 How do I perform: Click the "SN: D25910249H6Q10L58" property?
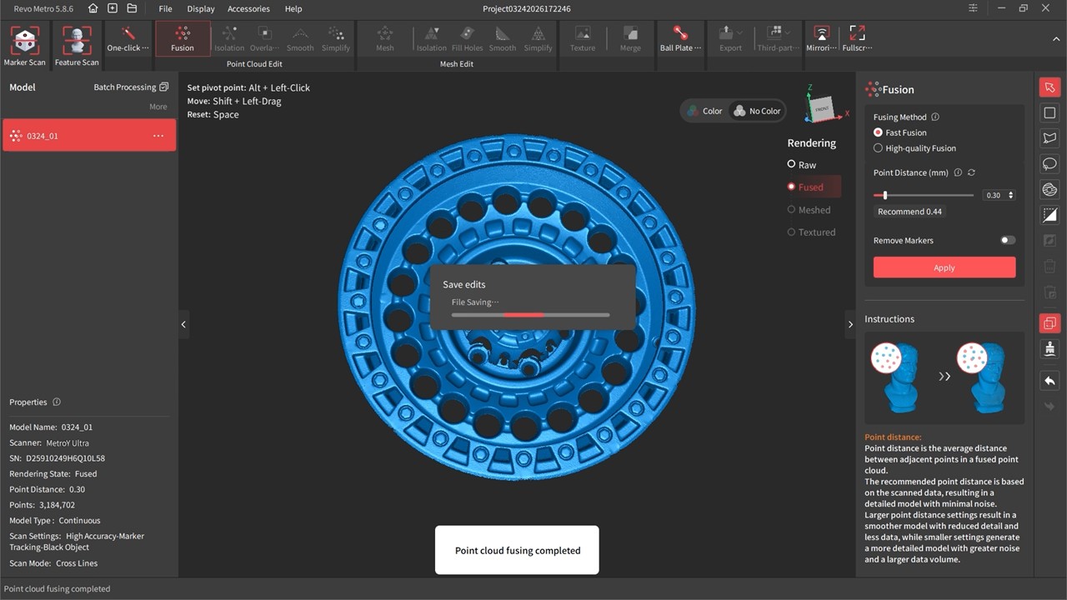pyautogui.click(x=57, y=458)
